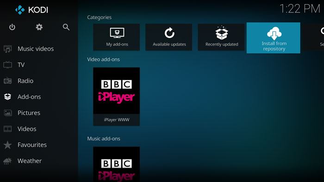Click the Weather cloud icon
This screenshot has width=324, height=182.
(x=8, y=161)
